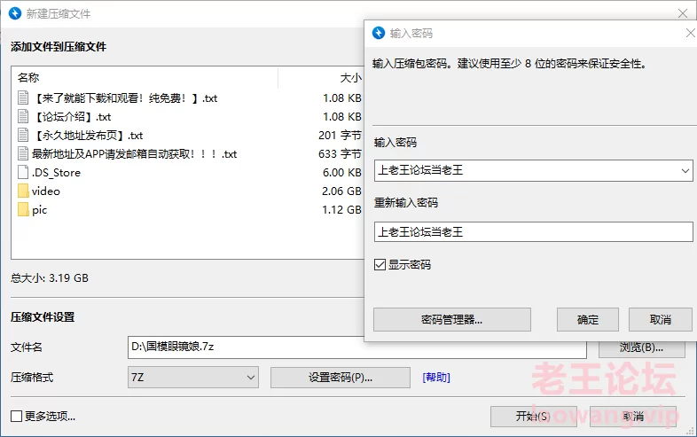This screenshot has height=437, width=697.
Task: Cancel the password dialog with 取消
Action: [661, 320]
